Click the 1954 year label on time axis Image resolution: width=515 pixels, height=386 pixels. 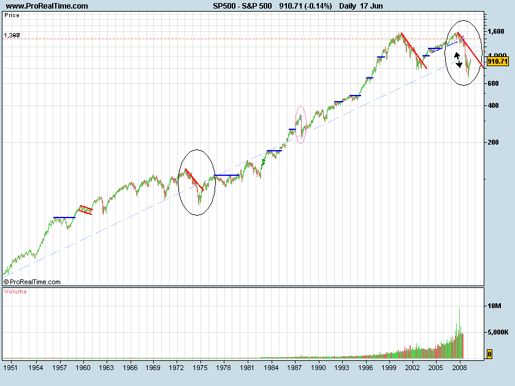click(36, 368)
